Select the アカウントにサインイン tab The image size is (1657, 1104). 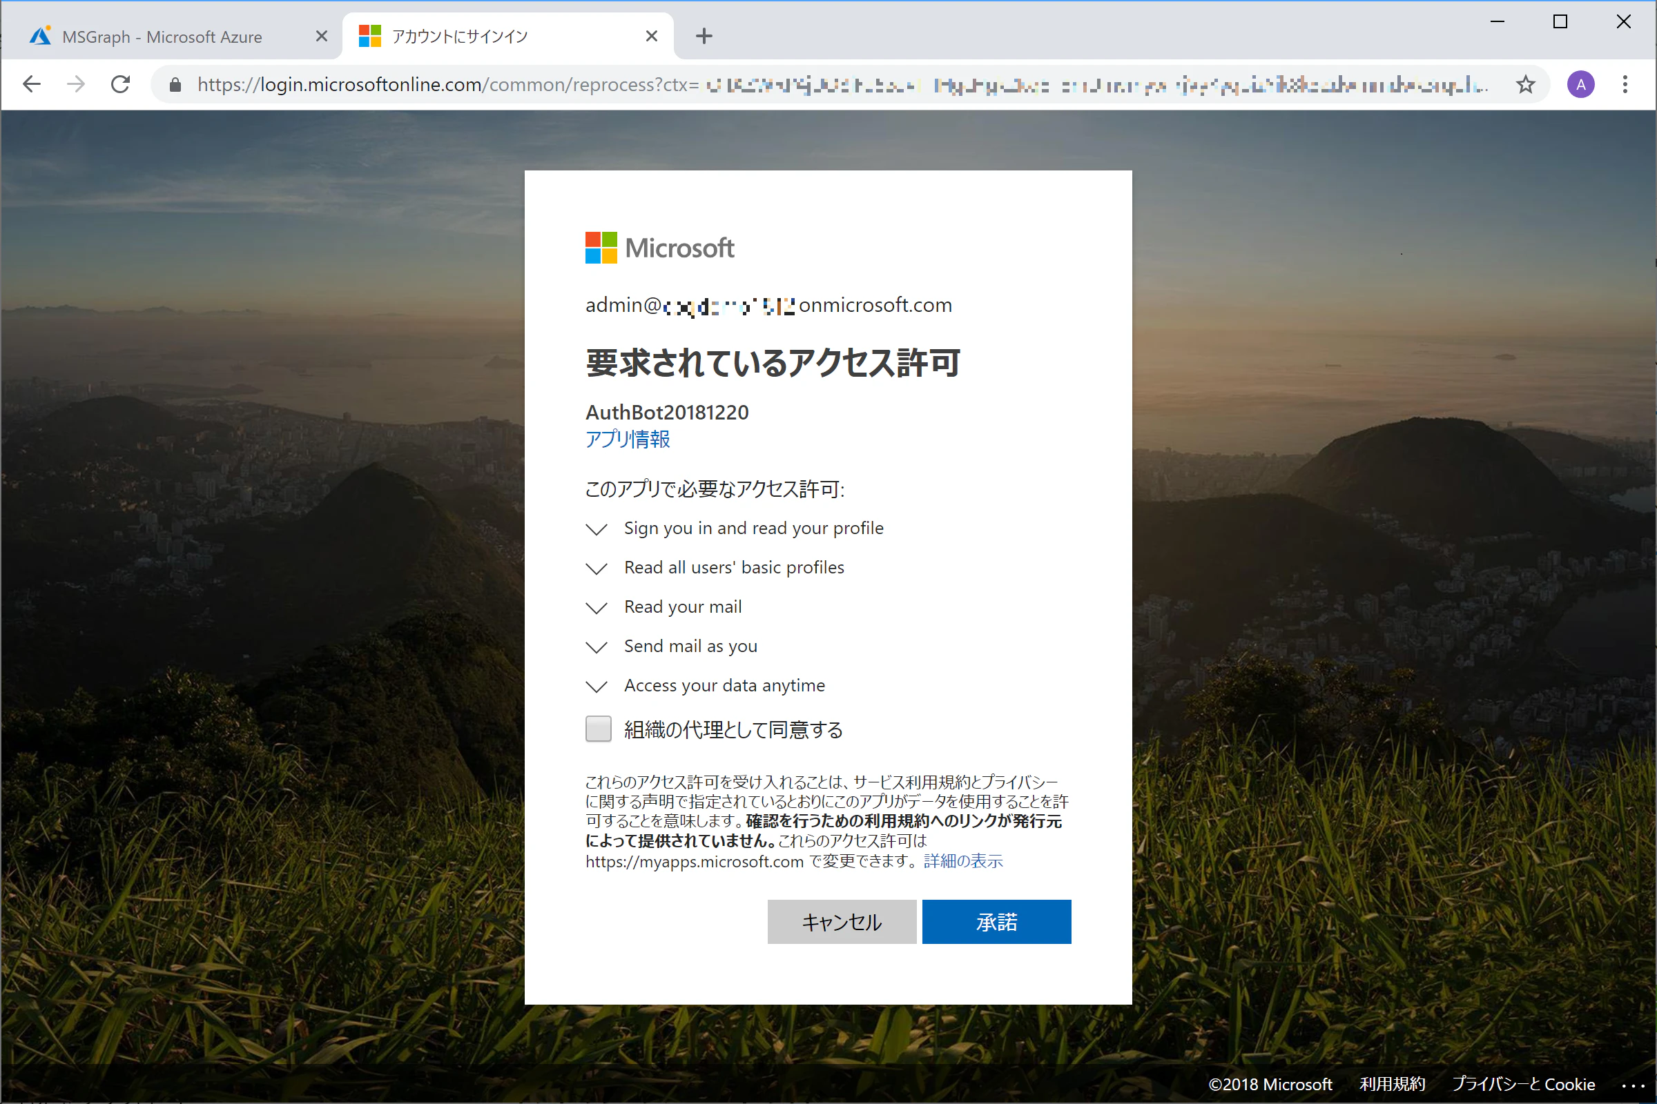click(507, 37)
